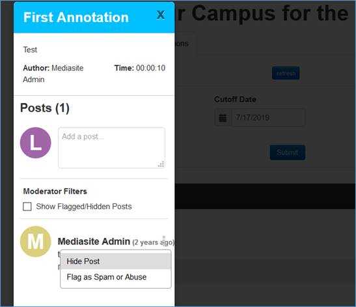The height and width of the screenshot is (307, 356).
Task: Click the First Annotation header title
Action: point(76,18)
